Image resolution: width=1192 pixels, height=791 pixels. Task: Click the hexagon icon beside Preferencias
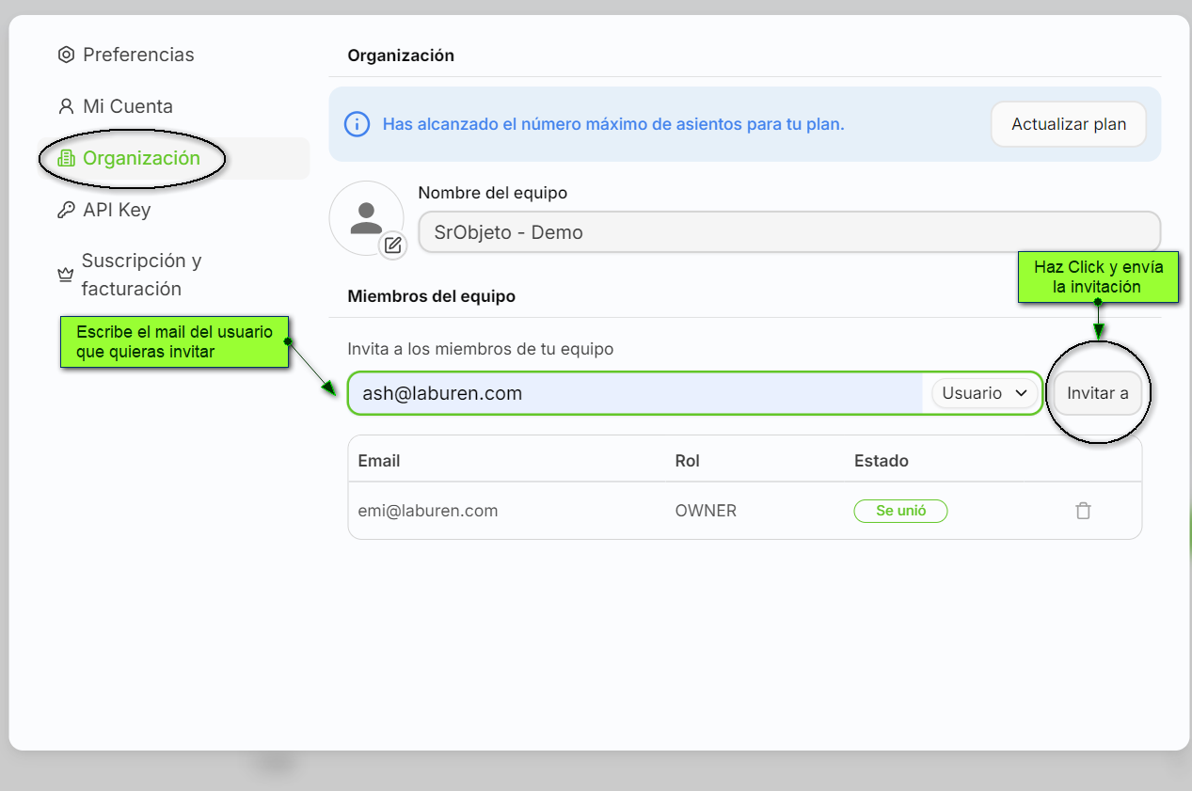66,55
